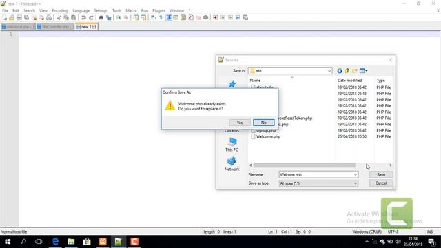Click the Create New Folder icon
441x248 pixels.
355,71
